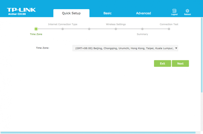
Task: Open the Time Zone dropdown
Action: tap(125, 48)
